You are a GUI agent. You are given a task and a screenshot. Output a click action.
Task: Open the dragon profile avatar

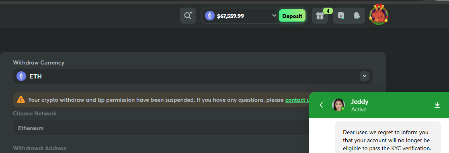click(x=378, y=14)
